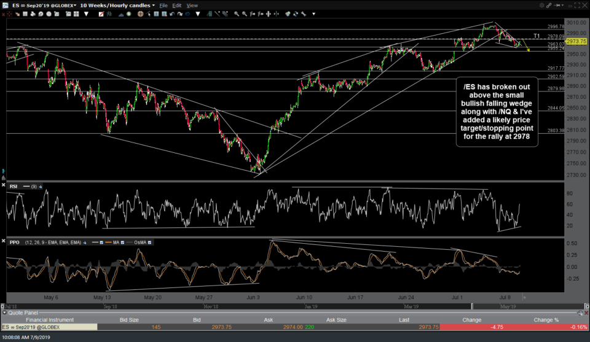
Task: Click the 2974.00 ask price cell
Action: [x=293, y=327]
